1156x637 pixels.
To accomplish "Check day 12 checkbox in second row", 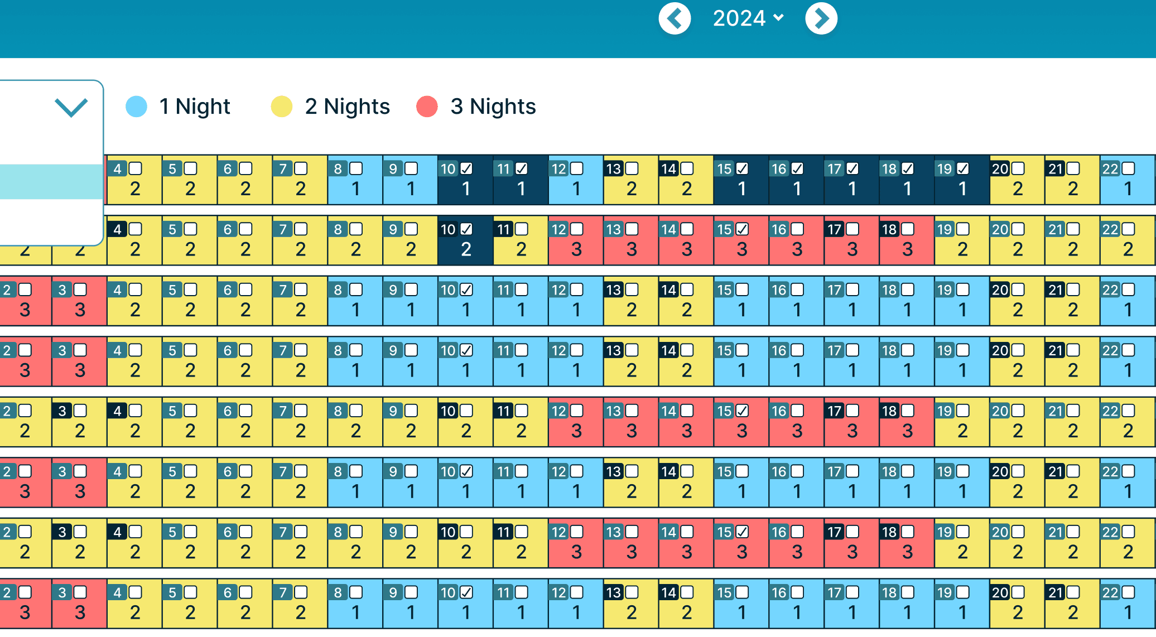I will [x=577, y=229].
